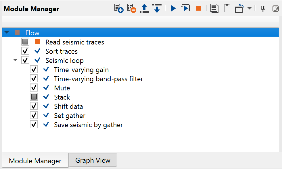Select Save seismic by gather module

coord(88,125)
